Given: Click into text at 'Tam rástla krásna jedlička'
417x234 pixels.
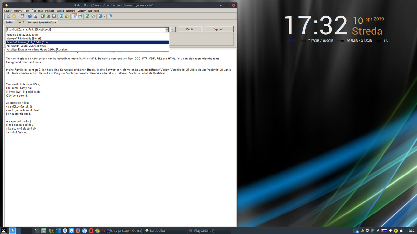Looking at the screenshot, I should coord(23,84).
